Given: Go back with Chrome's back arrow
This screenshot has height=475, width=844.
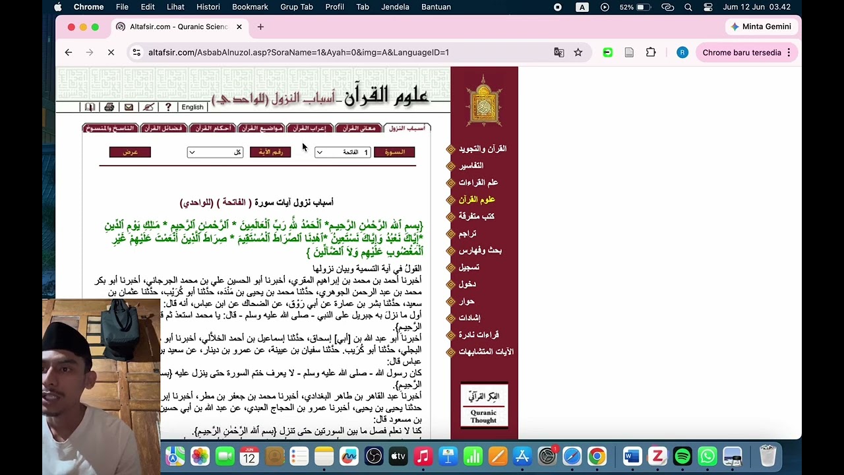Looking at the screenshot, I should (x=69, y=53).
